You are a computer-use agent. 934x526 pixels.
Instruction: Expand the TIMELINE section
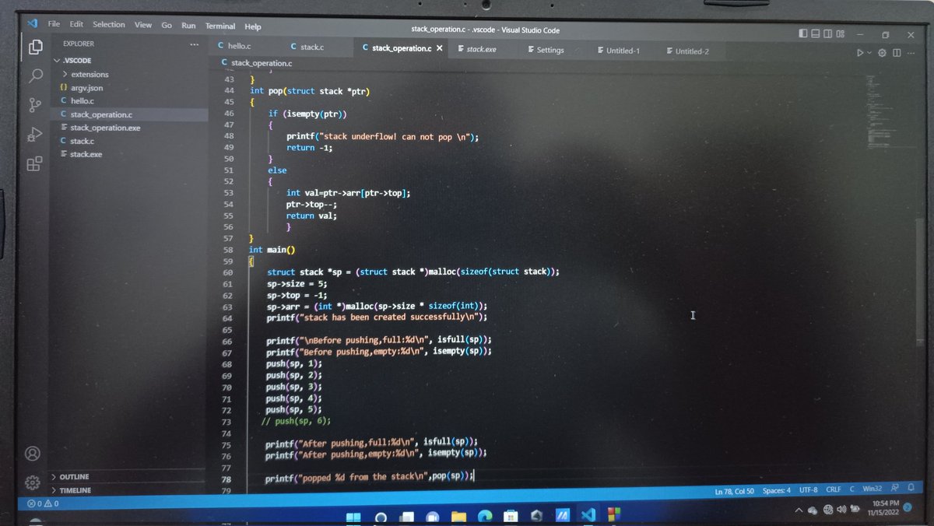[74, 490]
